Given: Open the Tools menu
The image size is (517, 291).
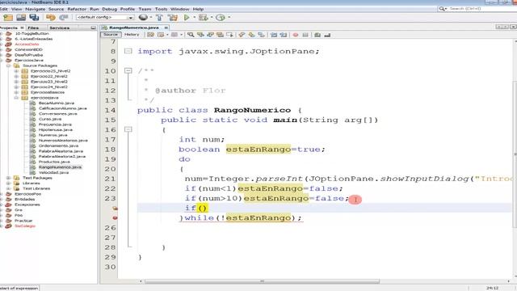Looking at the screenshot, I should 162,9.
